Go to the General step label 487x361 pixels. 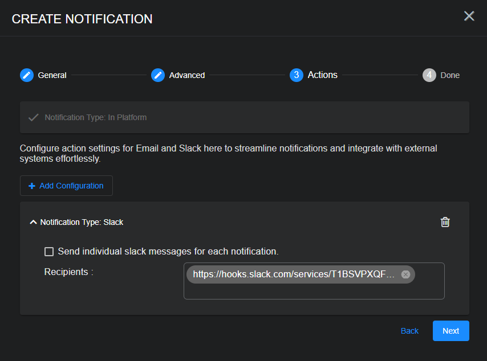52,75
